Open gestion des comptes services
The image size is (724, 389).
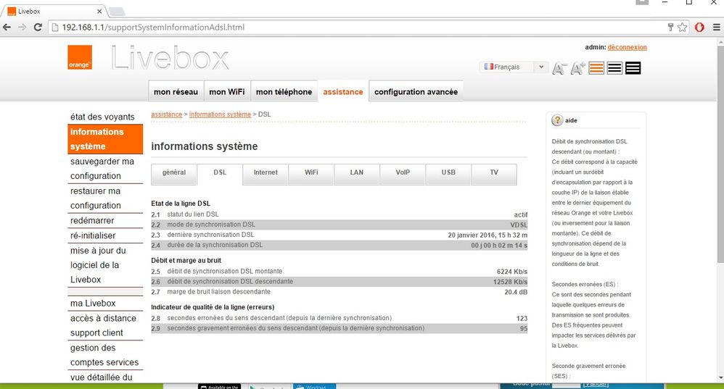[x=104, y=355]
